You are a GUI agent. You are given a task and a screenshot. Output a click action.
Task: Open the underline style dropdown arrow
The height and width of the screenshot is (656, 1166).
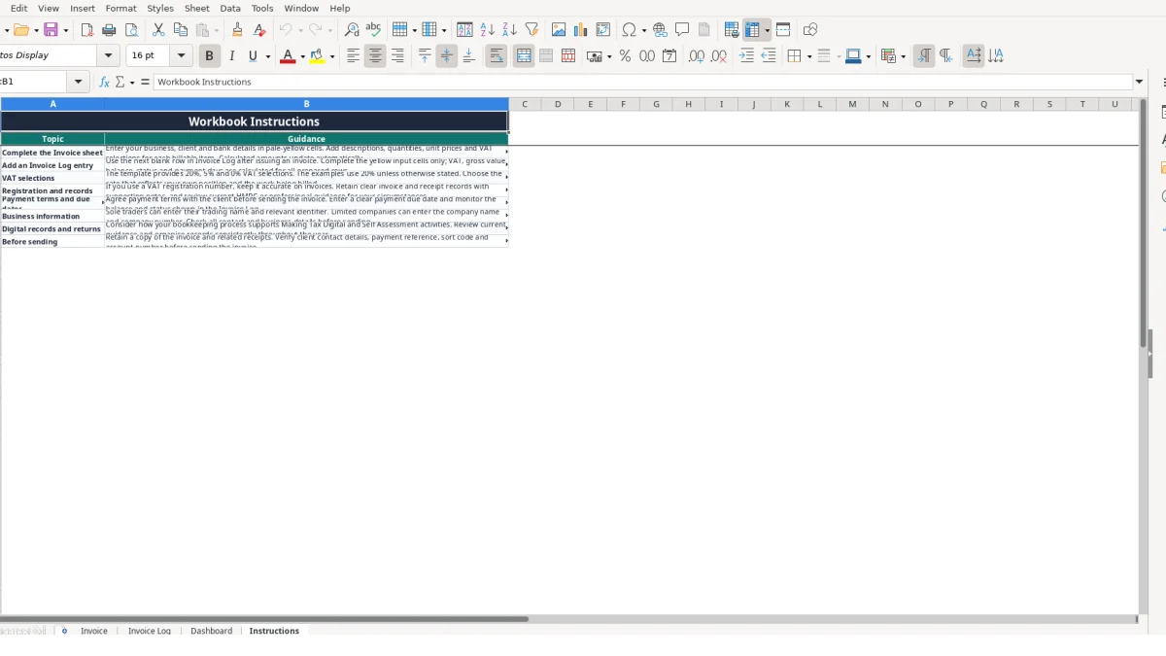[267, 56]
